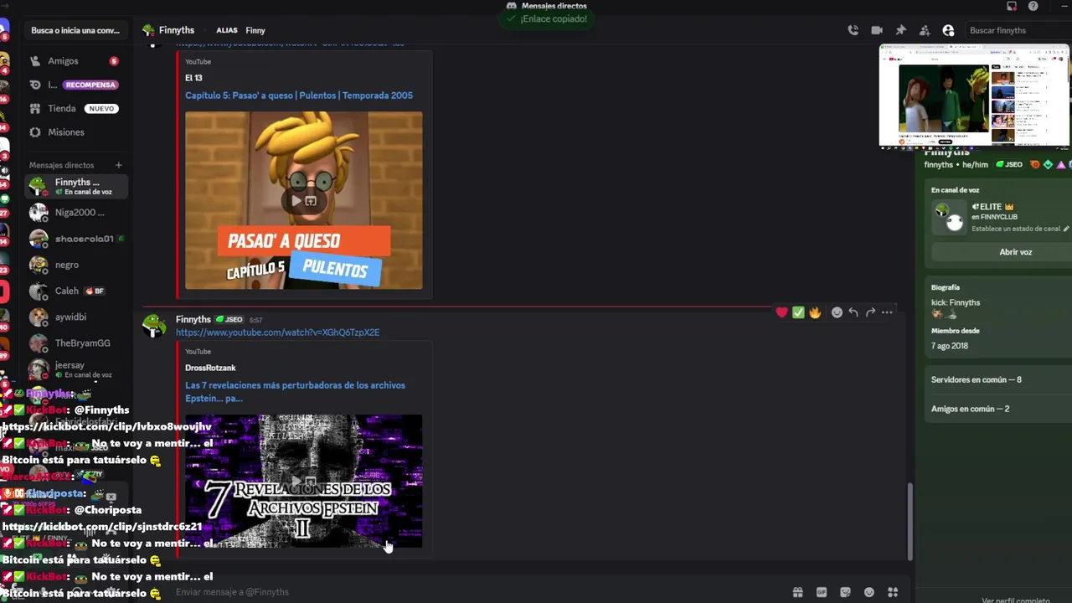1072x603 pixels.
Task: Open the item labeled RECOMPENSA
Action: point(75,85)
